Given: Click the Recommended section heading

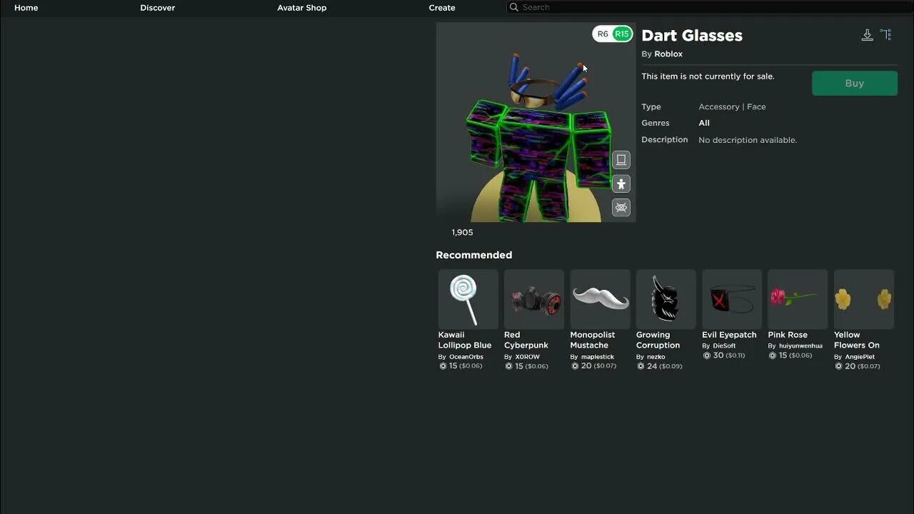Looking at the screenshot, I should (474, 255).
